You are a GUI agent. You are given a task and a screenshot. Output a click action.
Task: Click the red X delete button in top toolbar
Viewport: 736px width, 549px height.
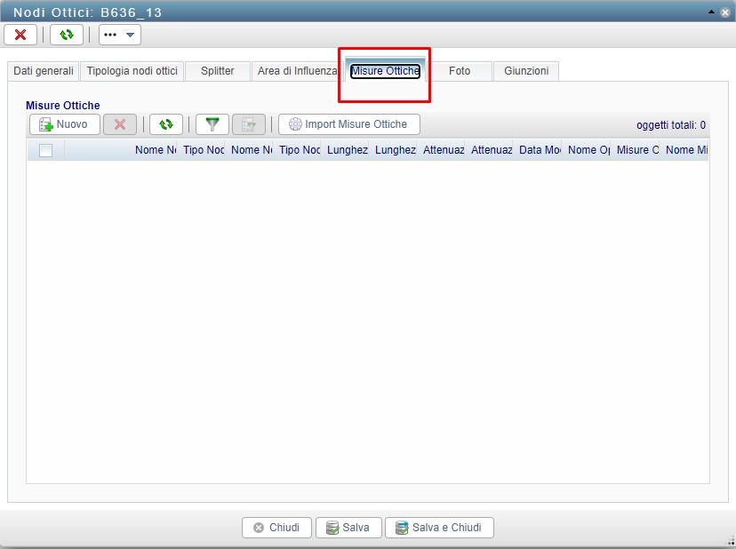click(20, 35)
